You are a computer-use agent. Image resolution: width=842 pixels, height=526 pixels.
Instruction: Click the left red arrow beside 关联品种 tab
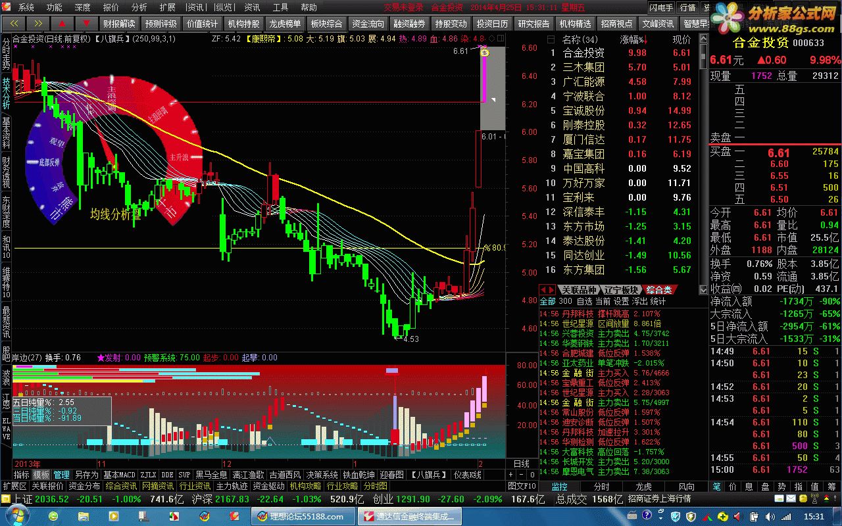543,290
